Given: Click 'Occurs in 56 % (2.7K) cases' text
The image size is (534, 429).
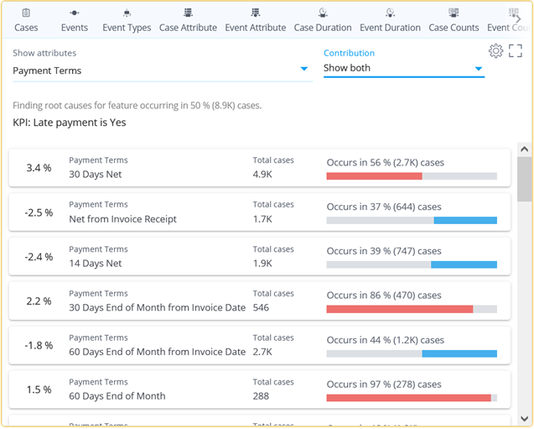Looking at the screenshot, I should 385,163.
